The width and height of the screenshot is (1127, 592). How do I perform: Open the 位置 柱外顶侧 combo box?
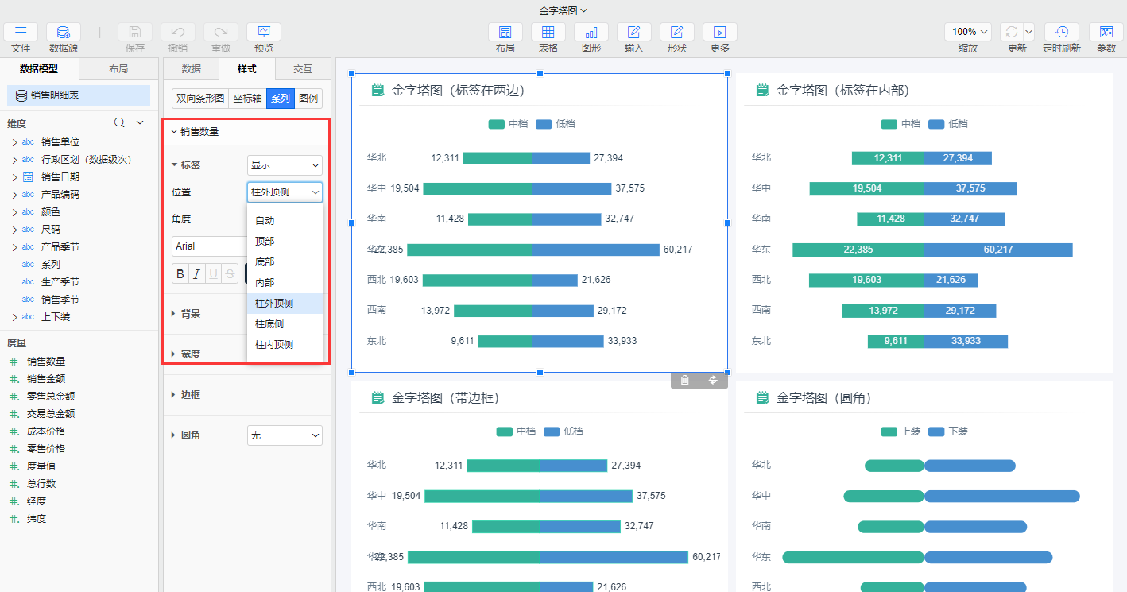coord(285,192)
